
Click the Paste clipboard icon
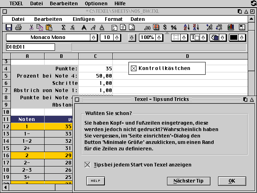(49, 27)
